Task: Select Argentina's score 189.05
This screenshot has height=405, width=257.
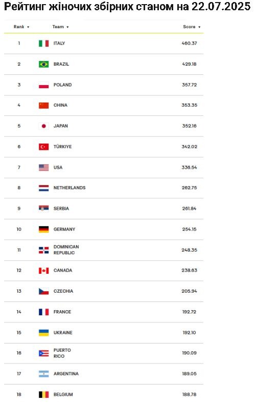Action: 189,374
